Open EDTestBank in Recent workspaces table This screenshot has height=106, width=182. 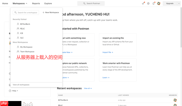click(x=63, y=100)
